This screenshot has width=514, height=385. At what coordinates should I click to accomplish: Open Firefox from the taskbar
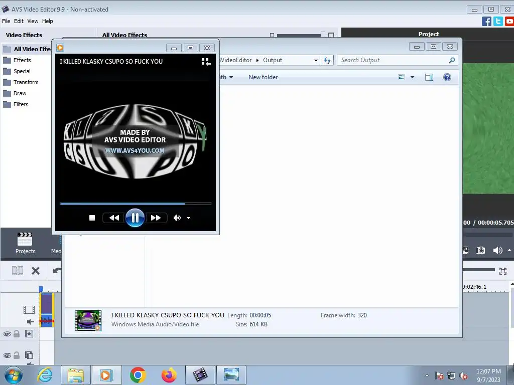[x=169, y=375]
